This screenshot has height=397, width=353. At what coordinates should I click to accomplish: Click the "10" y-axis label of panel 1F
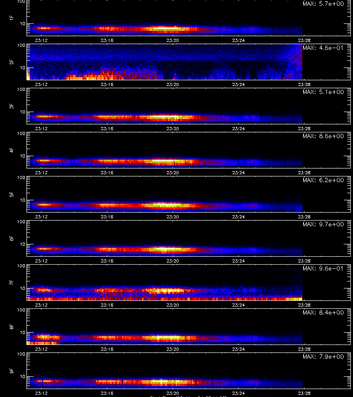[23, 23]
